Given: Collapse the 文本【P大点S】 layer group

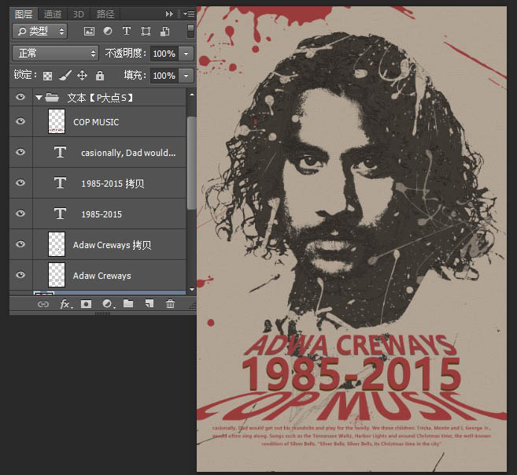Looking at the screenshot, I should 38,98.
